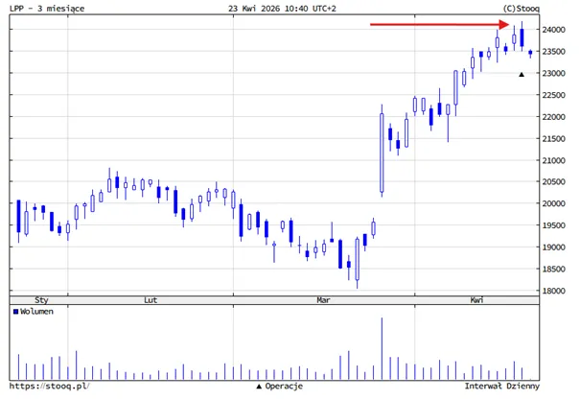Select the Mar month label
The image size is (580, 400).
[x=323, y=300]
